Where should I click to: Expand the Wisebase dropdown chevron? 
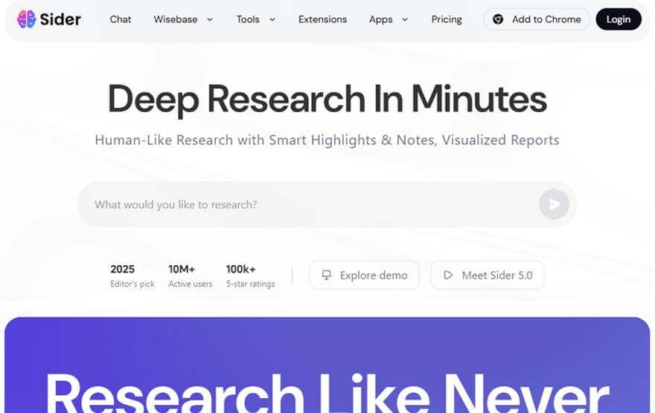(210, 19)
